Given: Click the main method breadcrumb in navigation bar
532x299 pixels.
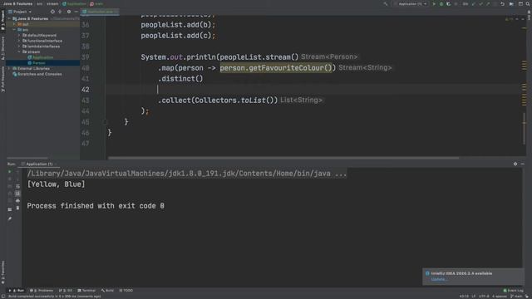Looking at the screenshot, I should (96, 3).
